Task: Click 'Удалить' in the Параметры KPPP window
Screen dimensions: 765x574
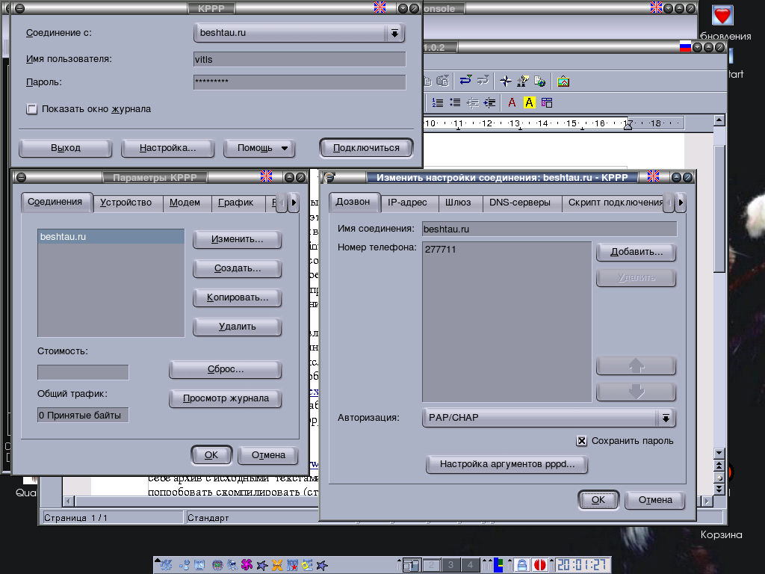Action: pos(237,327)
